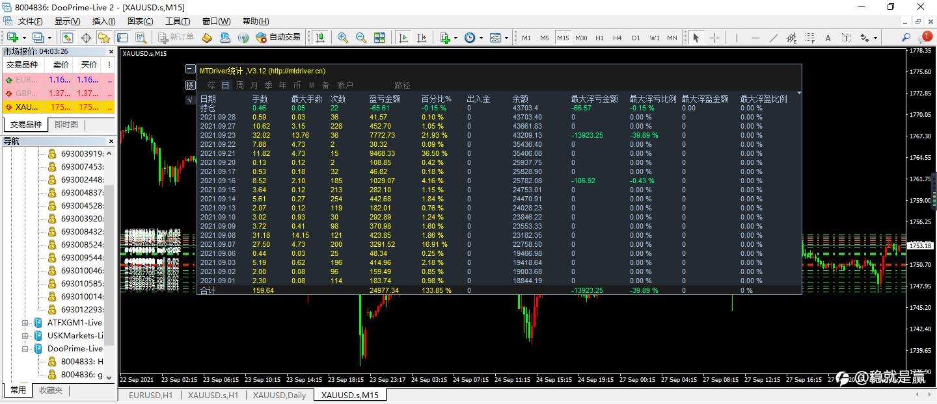Viewport: 937px width, 404px height.
Task: Open the 插入(I) menu
Action: coord(103,21)
